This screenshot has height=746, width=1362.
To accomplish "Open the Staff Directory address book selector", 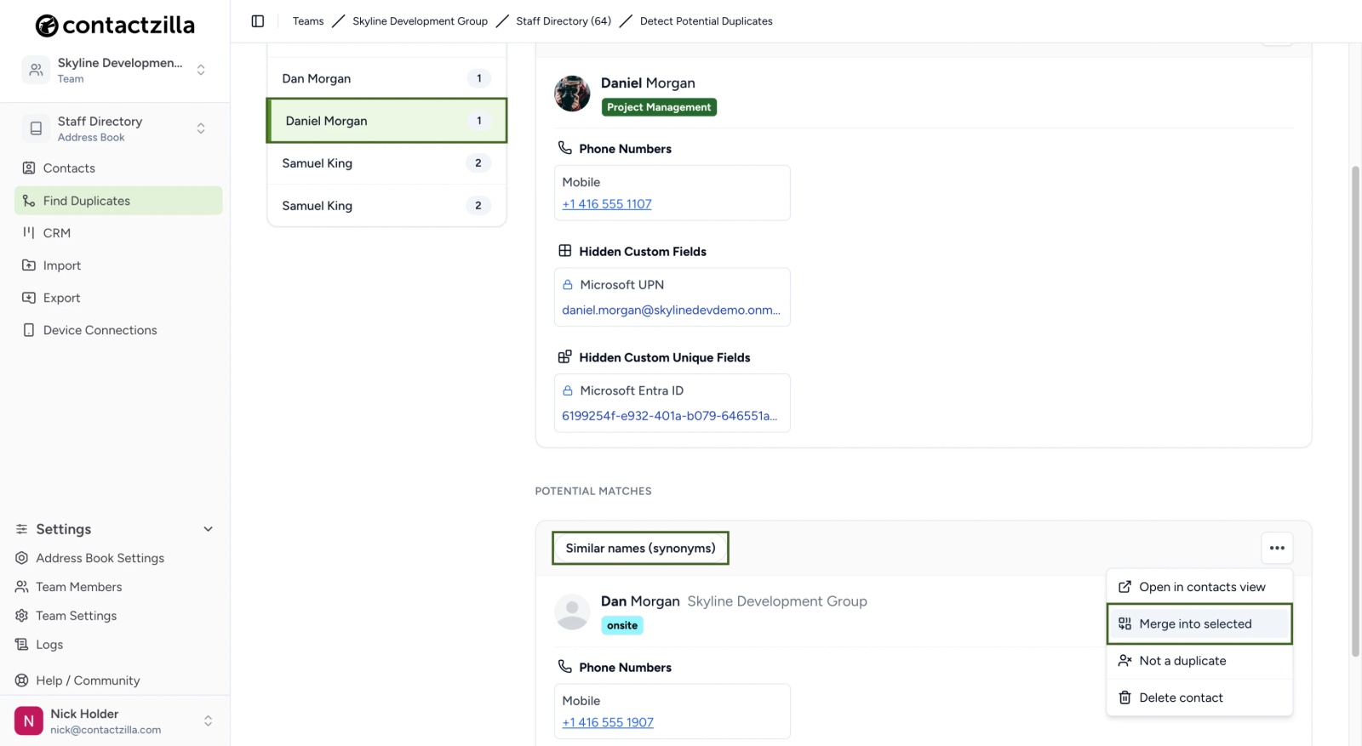I will pyautogui.click(x=115, y=128).
